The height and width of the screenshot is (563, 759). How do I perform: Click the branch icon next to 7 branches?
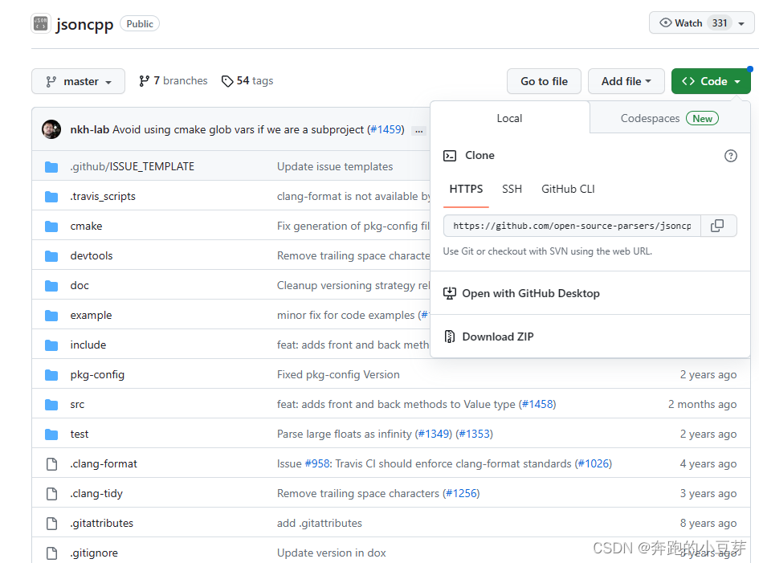(143, 80)
